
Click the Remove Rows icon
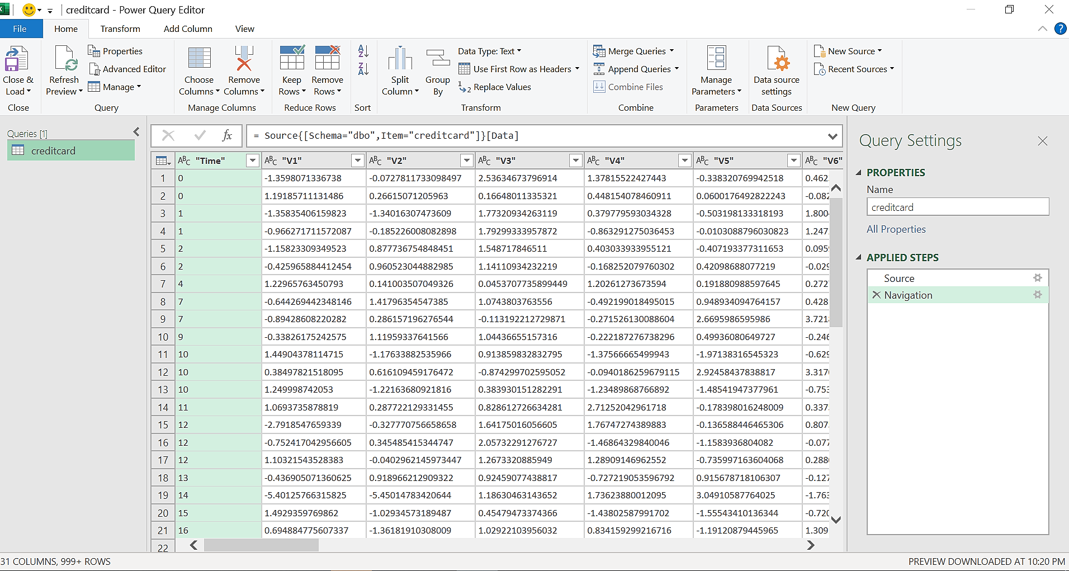[328, 58]
